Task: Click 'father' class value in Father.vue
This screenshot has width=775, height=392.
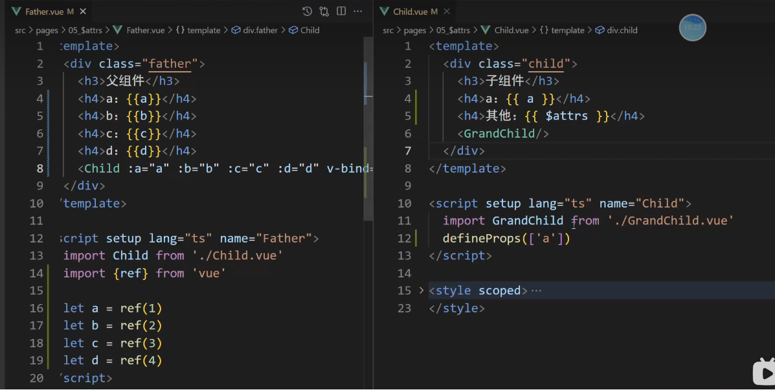Action: 170,63
